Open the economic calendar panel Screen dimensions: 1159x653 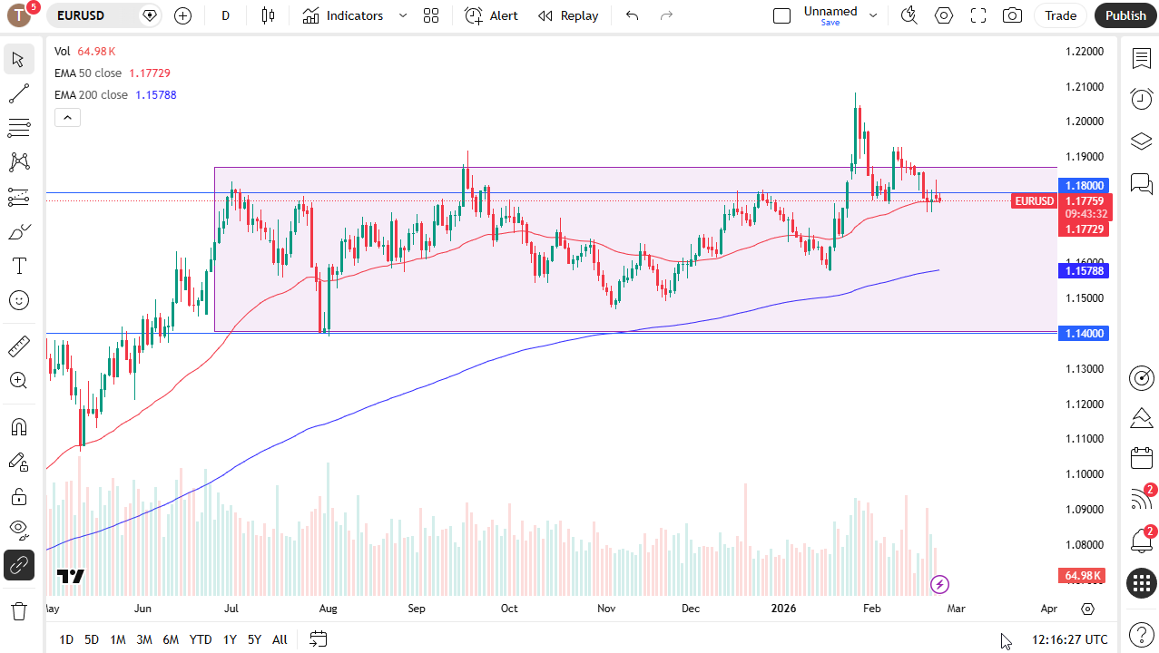(x=1141, y=459)
